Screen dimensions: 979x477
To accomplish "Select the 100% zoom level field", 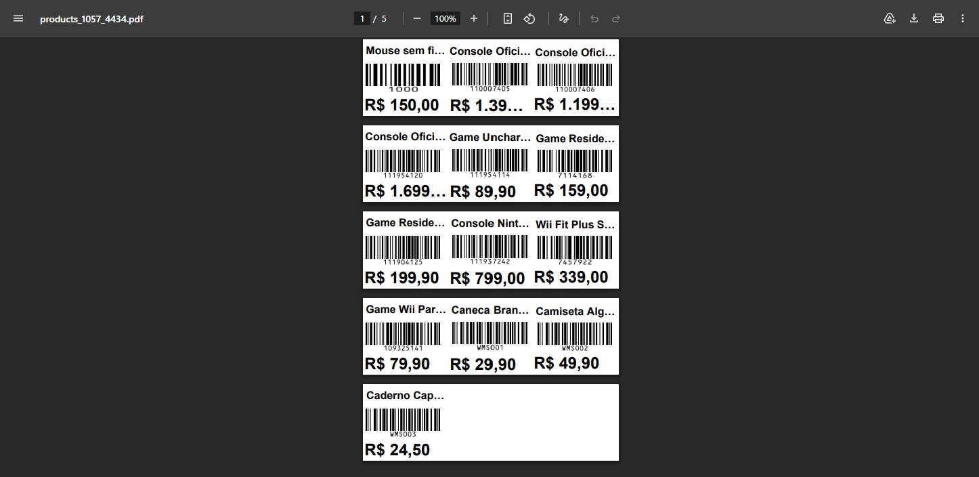I will pos(445,18).
